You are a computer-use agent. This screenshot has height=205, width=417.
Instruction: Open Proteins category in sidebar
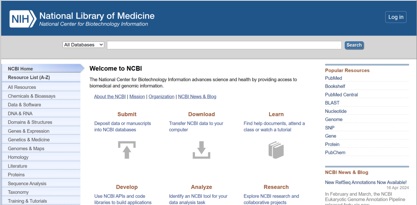click(x=41, y=175)
